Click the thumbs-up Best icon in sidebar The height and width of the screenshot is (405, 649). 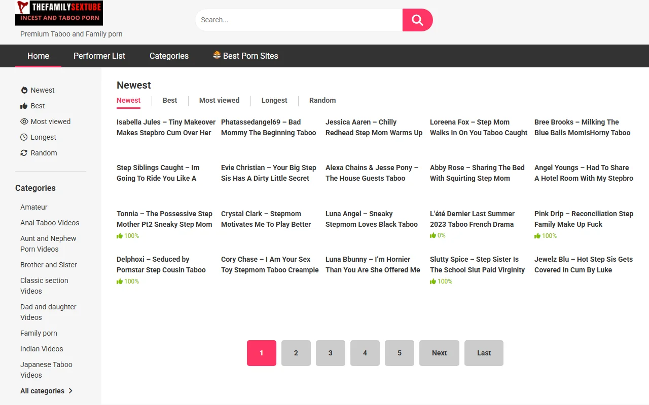click(24, 105)
